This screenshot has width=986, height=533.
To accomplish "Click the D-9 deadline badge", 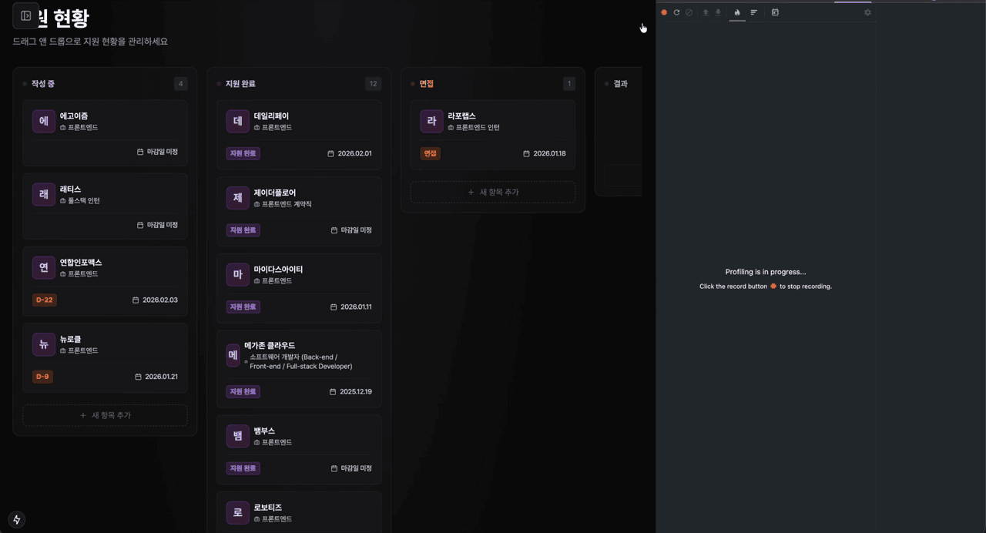I will 42,377.
